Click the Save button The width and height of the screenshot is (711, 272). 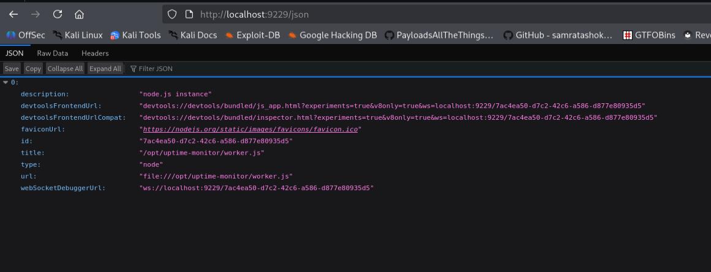point(12,68)
